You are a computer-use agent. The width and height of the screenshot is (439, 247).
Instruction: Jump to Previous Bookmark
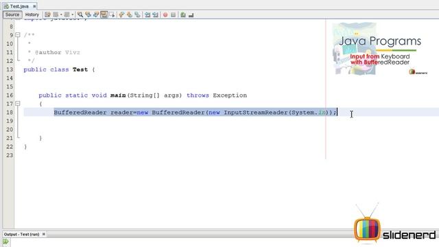click(x=121, y=14)
